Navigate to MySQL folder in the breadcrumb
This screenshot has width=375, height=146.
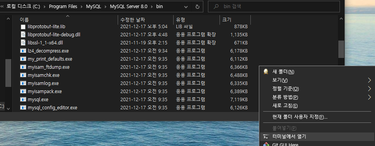pos(93,7)
